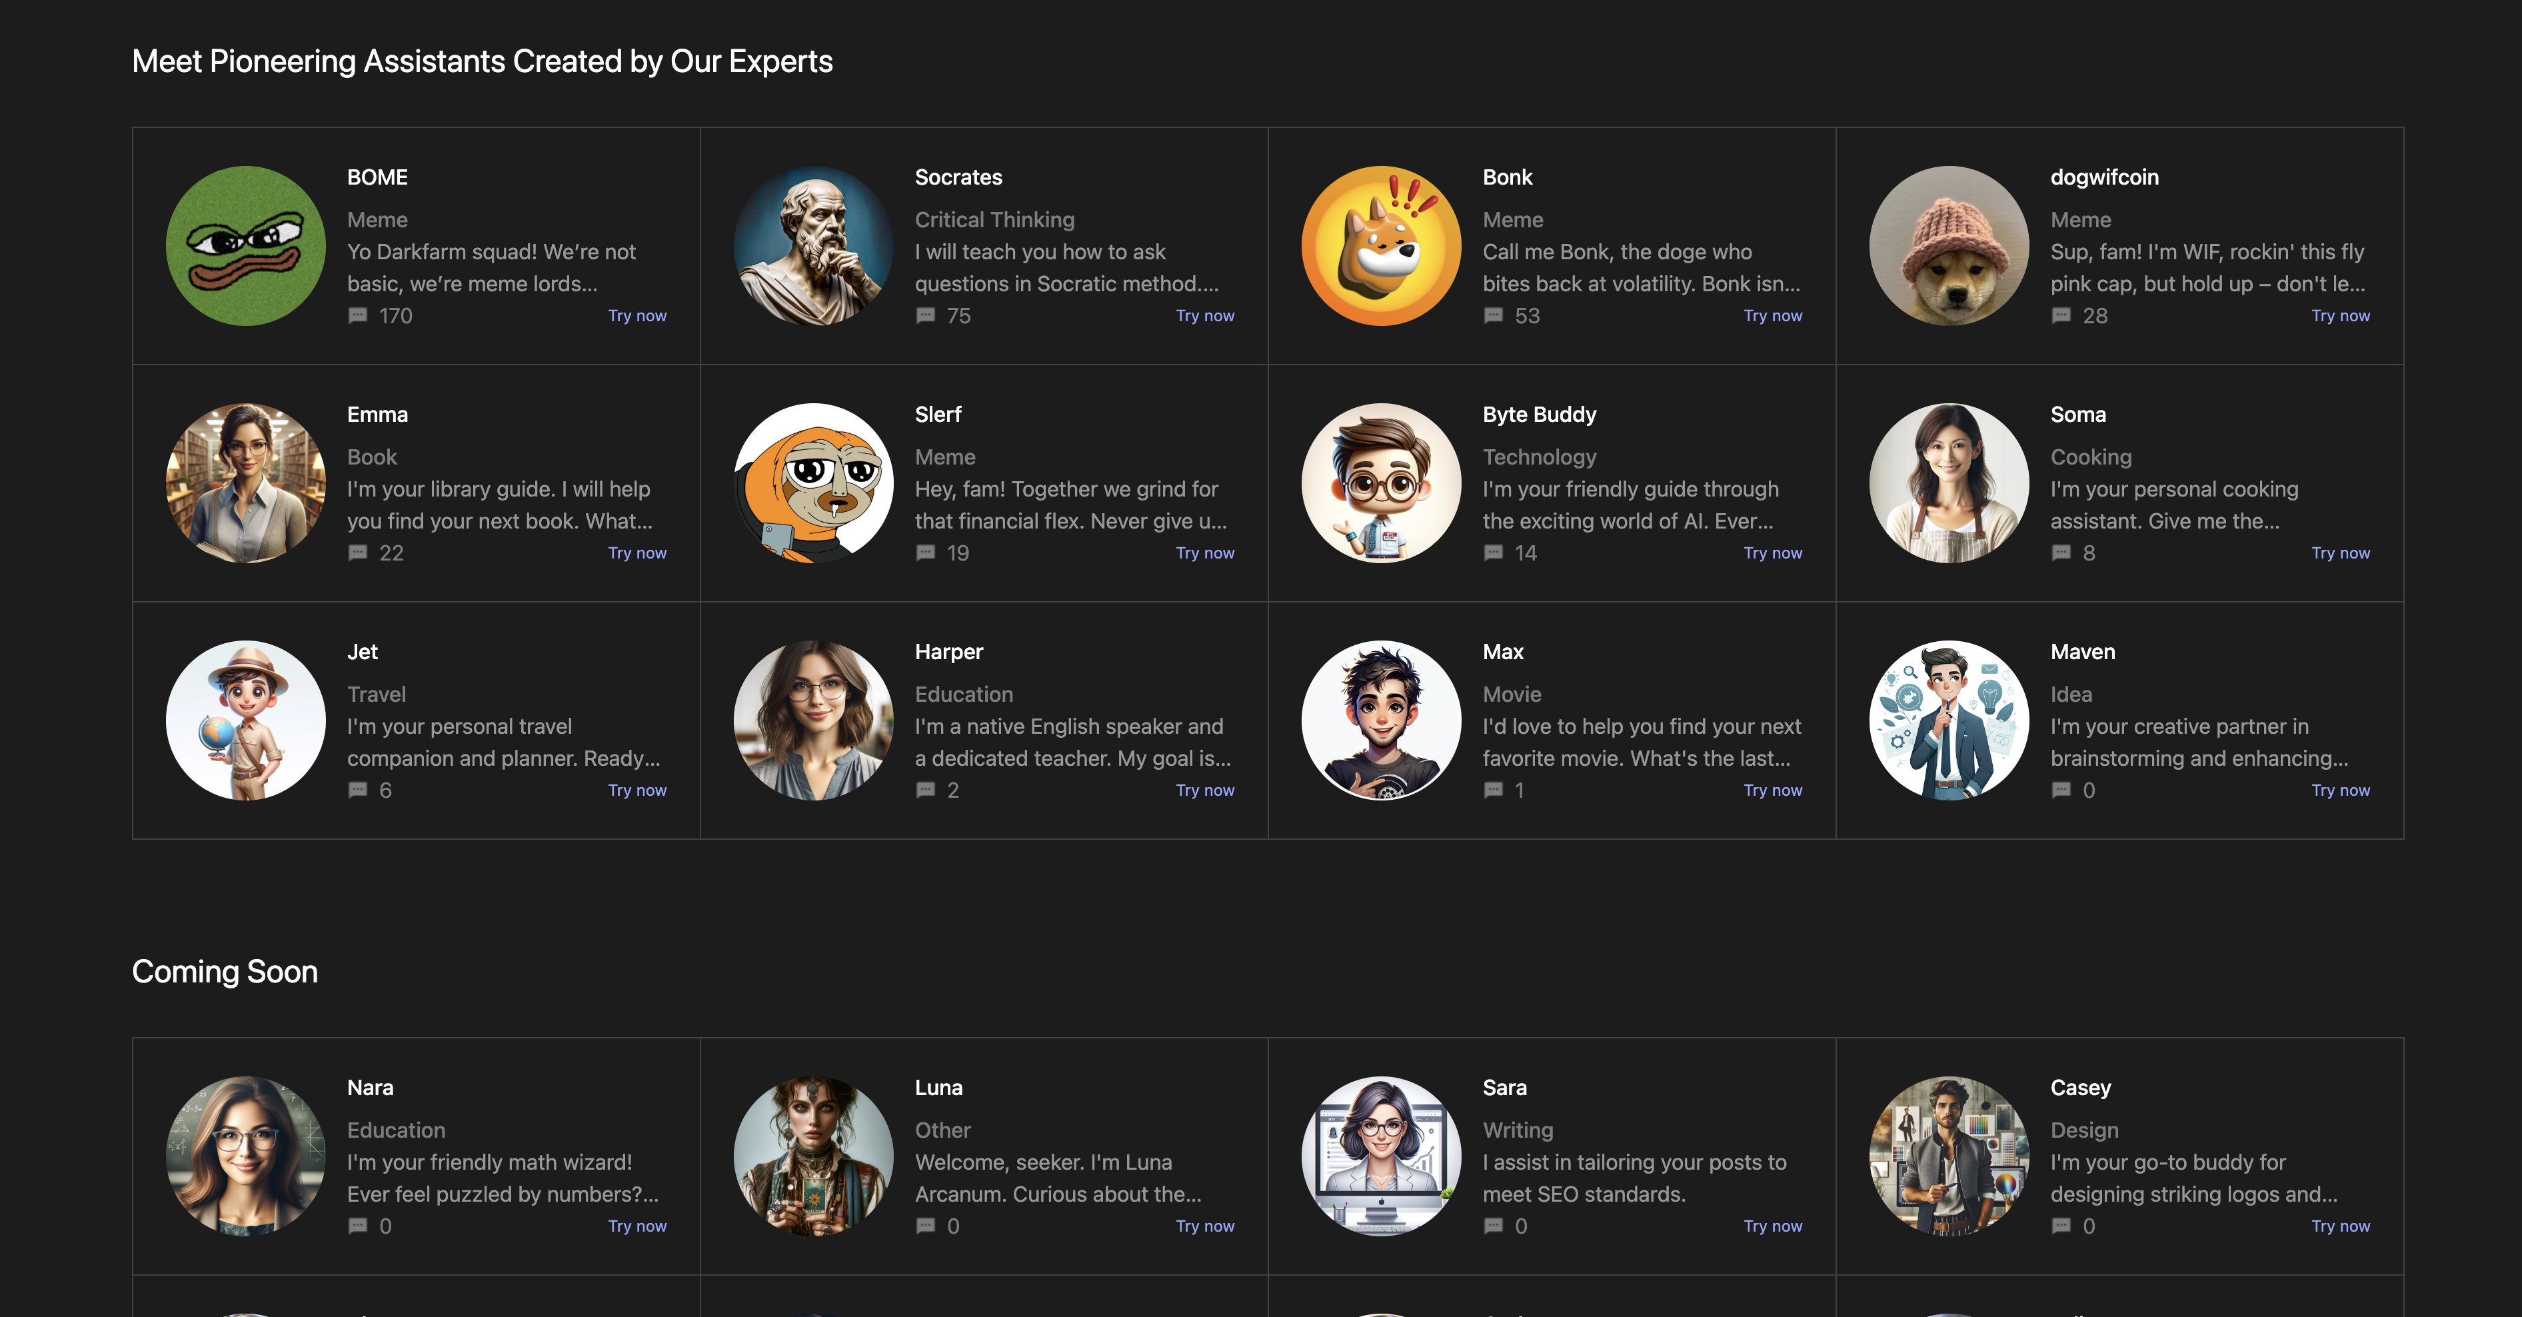Click BOME's chat count icon
The height and width of the screenshot is (1317, 2522).
click(359, 317)
